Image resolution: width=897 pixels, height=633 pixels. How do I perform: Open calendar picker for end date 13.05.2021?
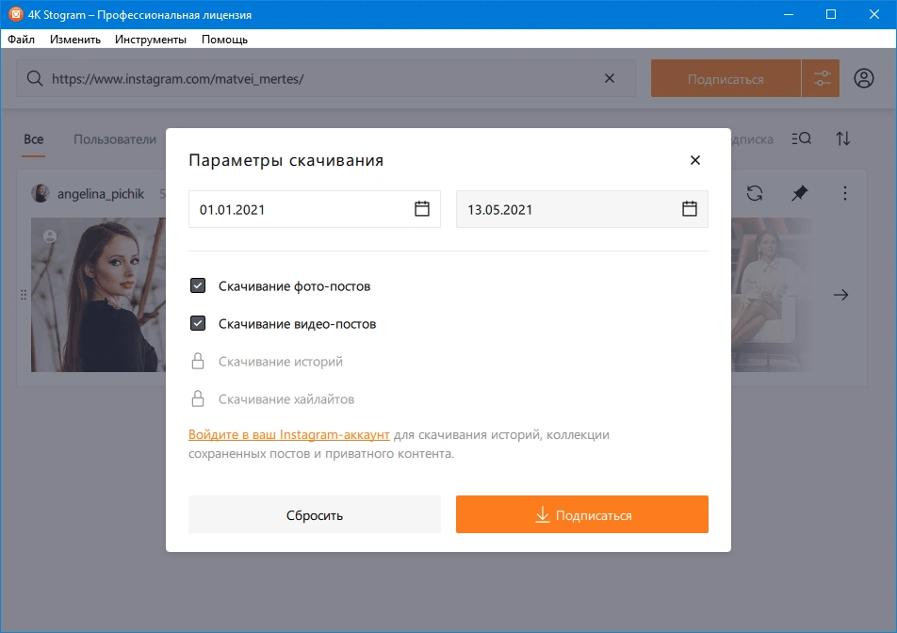[690, 209]
